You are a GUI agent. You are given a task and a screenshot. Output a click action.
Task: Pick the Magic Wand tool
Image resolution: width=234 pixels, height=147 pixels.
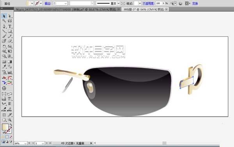(4, 21)
